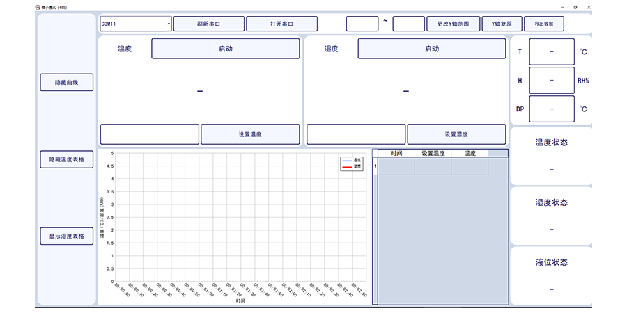Click the H humidity readout box
This screenshot has height=313, width=627.
(552, 80)
